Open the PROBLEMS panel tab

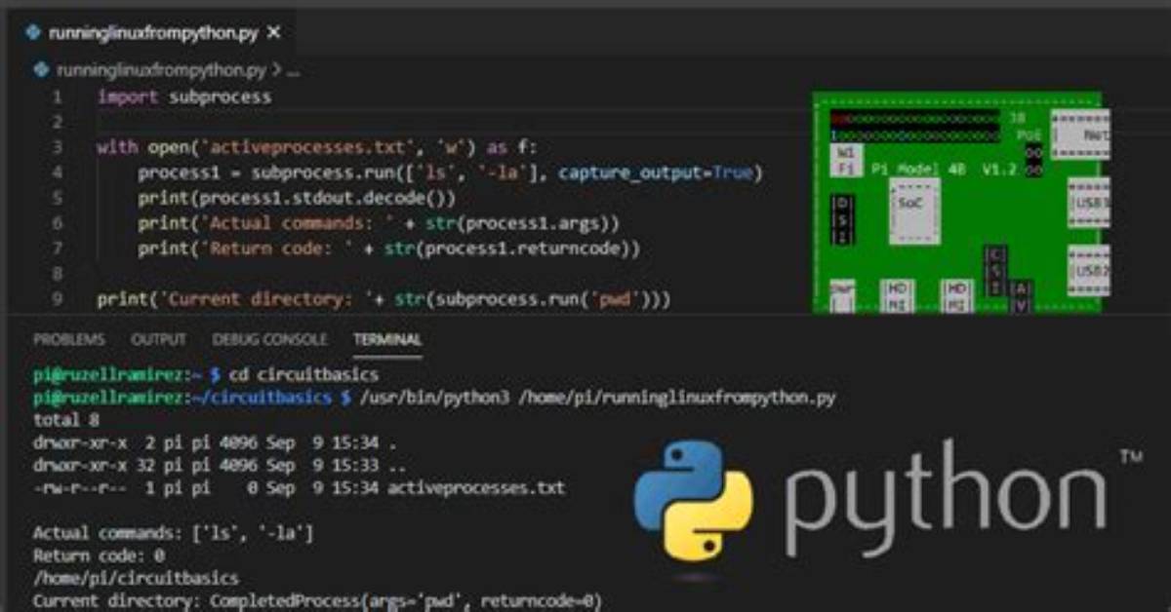tap(69, 339)
